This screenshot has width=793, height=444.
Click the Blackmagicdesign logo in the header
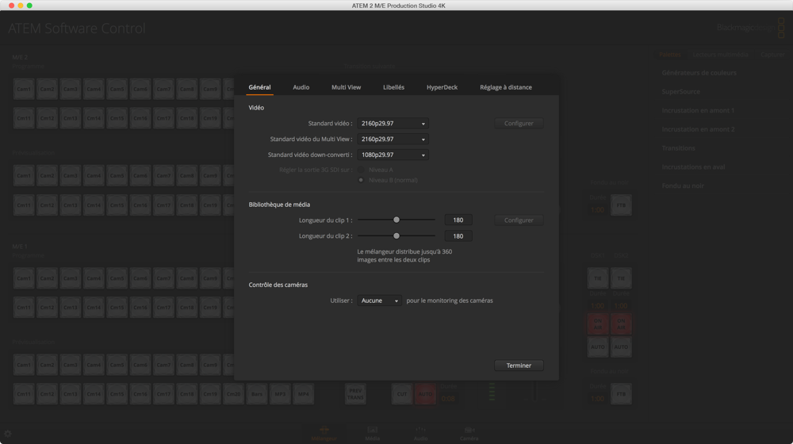coord(750,28)
